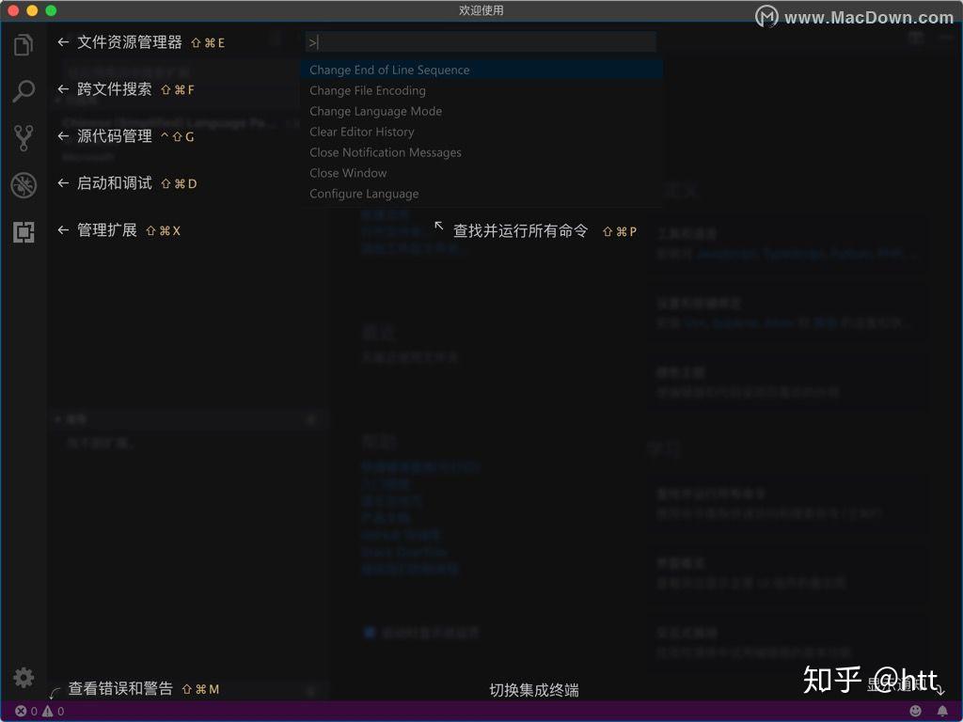Select the Close Notification Messages command
Image resolution: width=963 pixels, height=722 pixels.
click(x=482, y=152)
